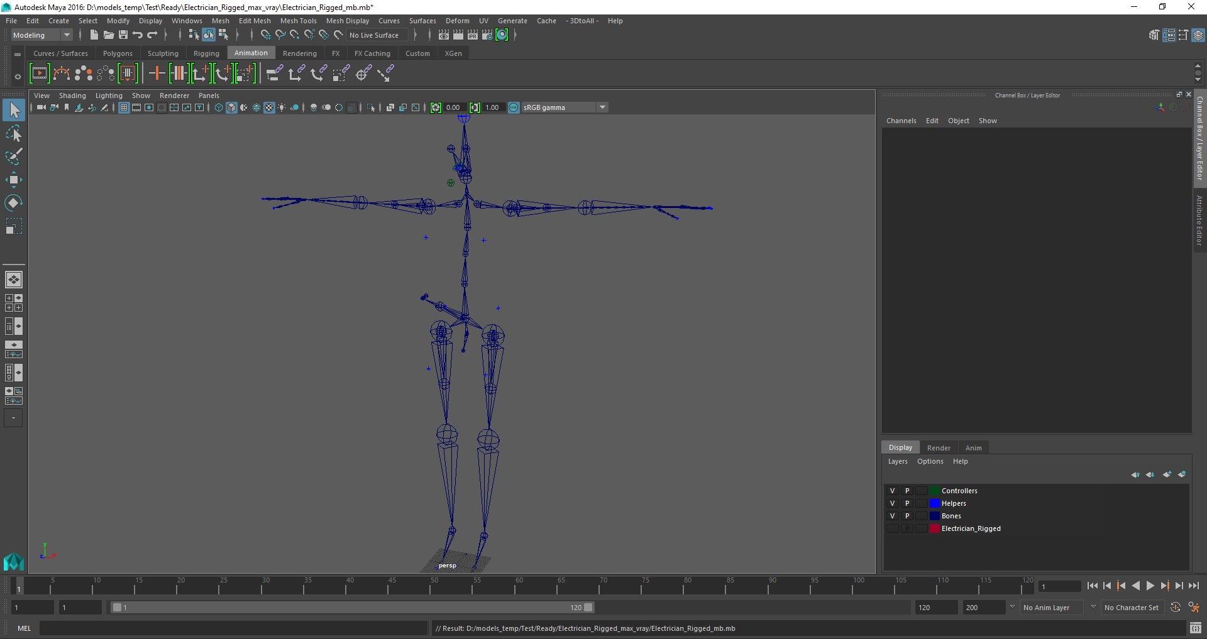Choose the Scale tool in toolbox
The width and height of the screenshot is (1207, 639).
14,226
